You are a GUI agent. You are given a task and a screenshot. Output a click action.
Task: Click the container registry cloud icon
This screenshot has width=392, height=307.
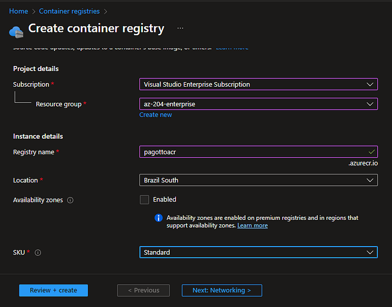tap(16, 31)
